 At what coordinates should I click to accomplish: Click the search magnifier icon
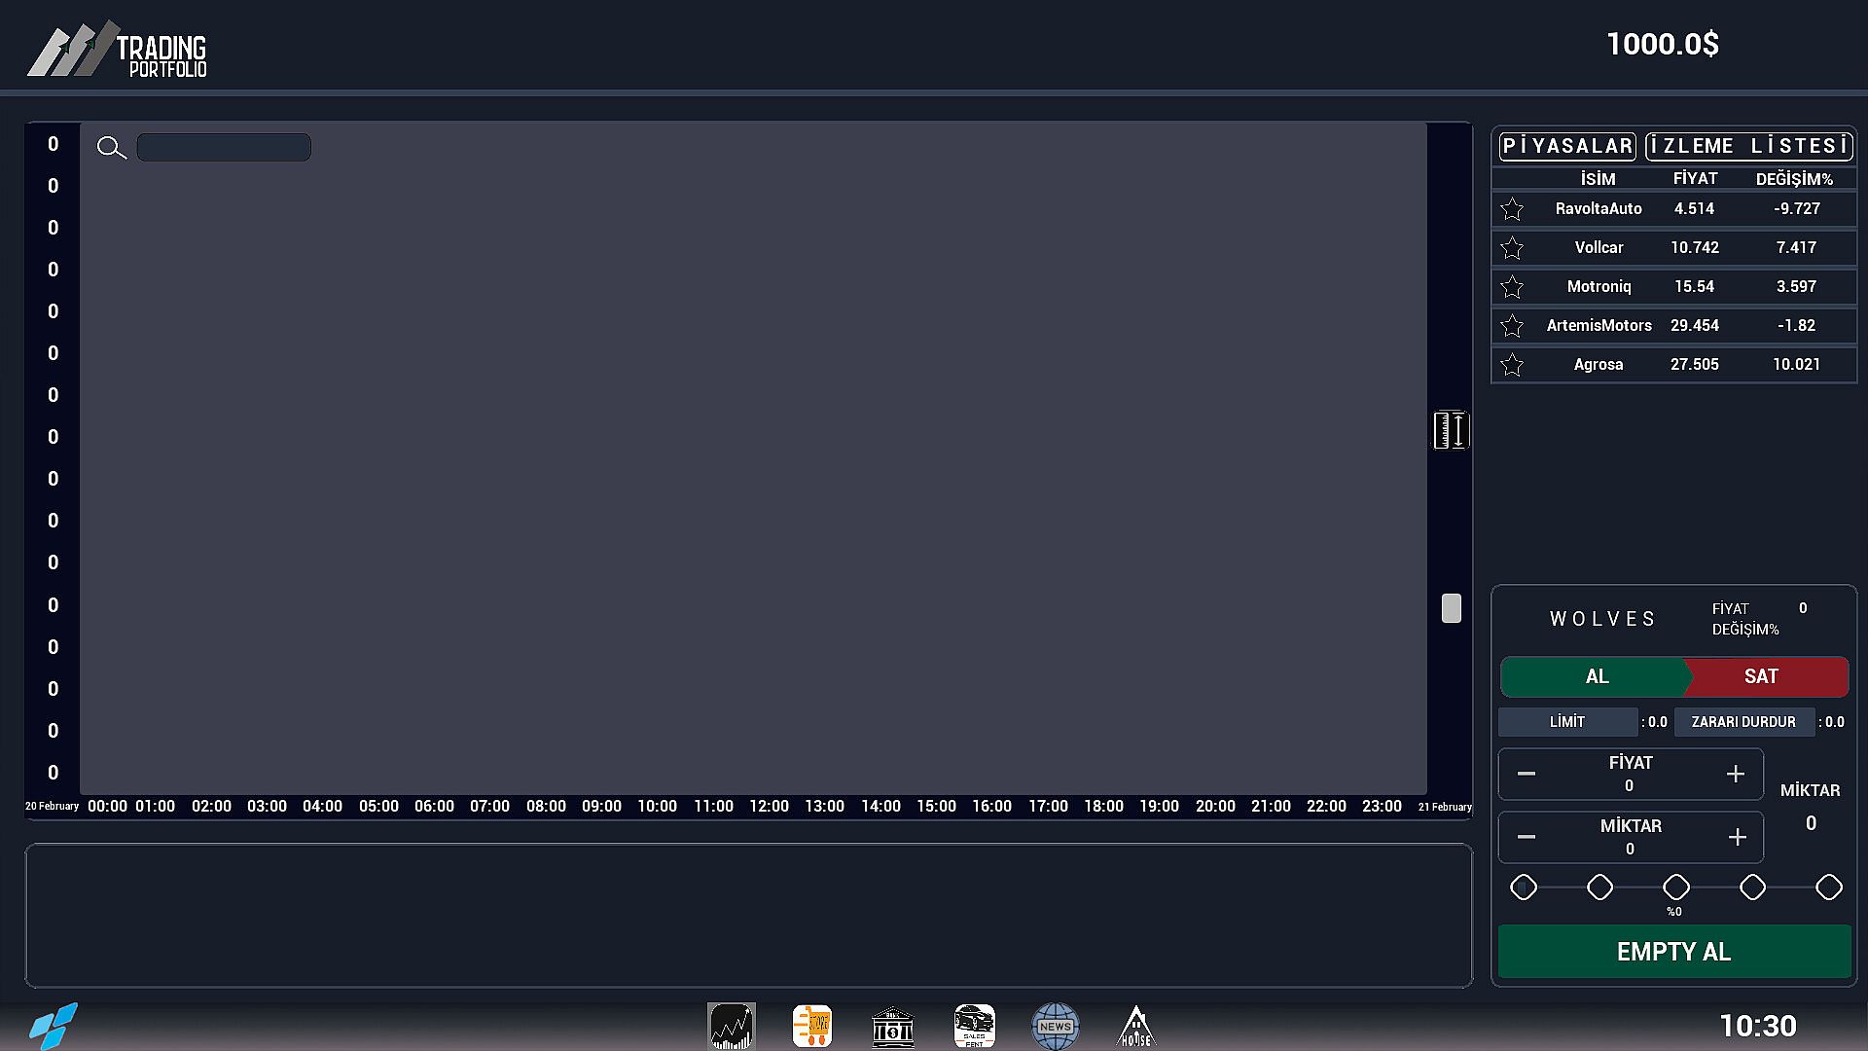coord(111,148)
